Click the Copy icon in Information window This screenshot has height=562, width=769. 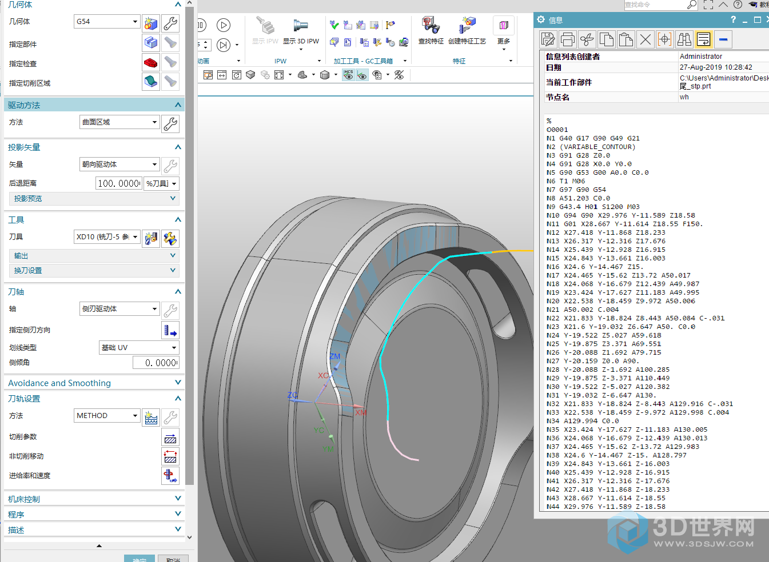[x=606, y=39]
